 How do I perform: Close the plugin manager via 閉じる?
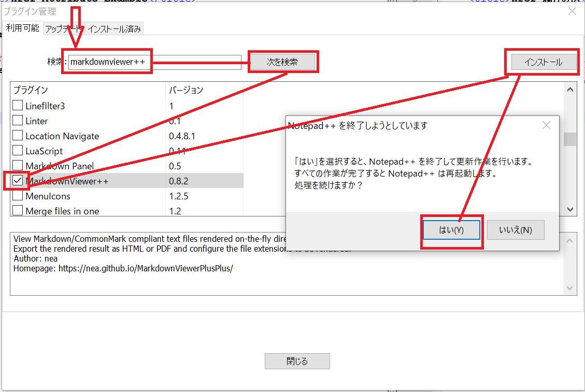pyautogui.click(x=297, y=361)
